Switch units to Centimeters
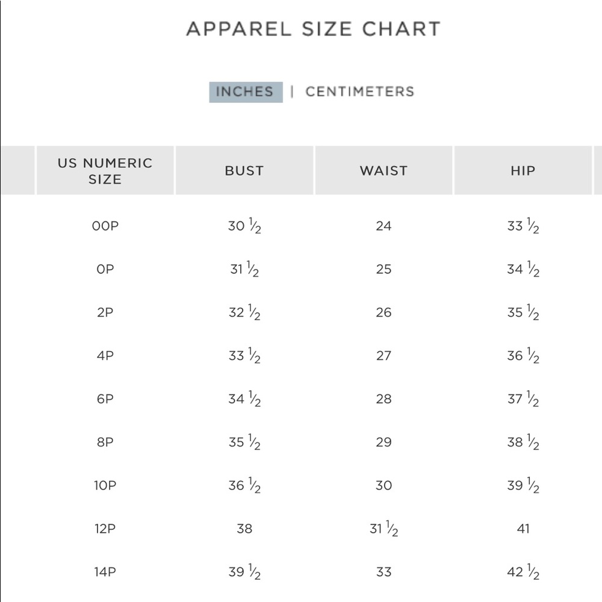This screenshot has height=602, width=602. [359, 92]
